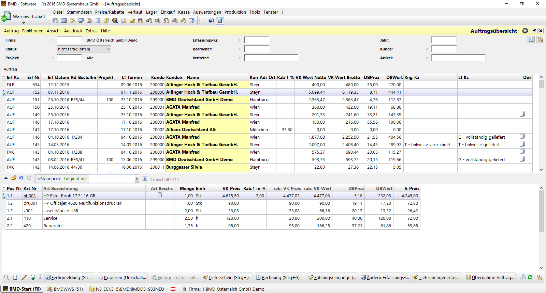Open the Status dropdown 'nicht fertig (offen)'
546x293 pixels.
coord(84,49)
